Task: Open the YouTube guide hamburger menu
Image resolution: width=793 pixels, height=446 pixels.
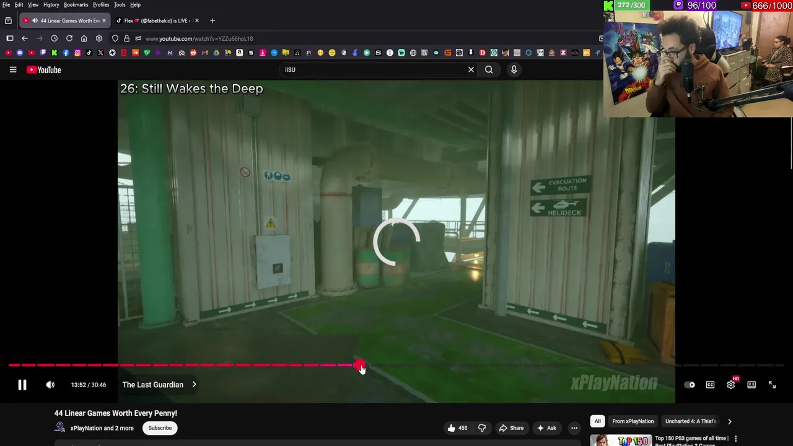Action: (x=13, y=70)
